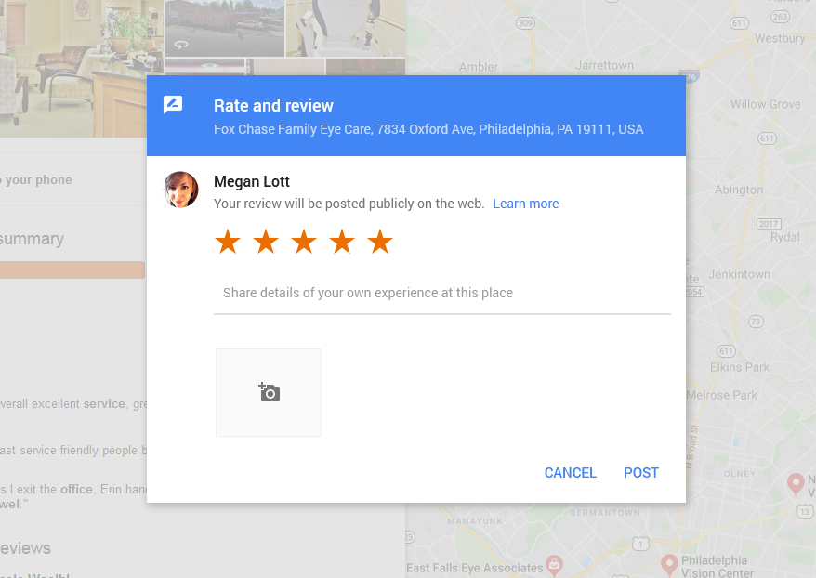
Task: Select the fourth rating star
Action: pyautogui.click(x=342, y=242)
